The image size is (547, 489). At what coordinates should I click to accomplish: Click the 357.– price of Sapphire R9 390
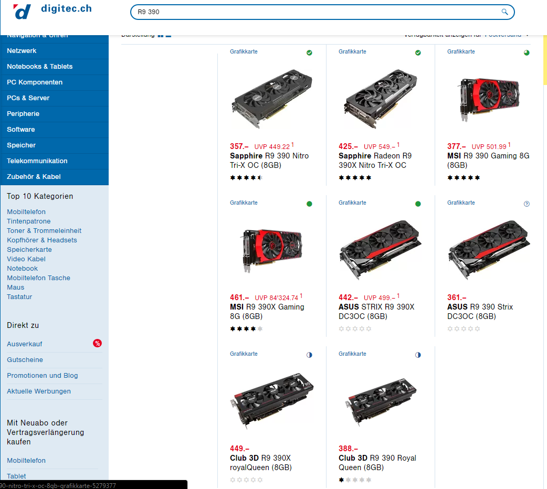(239, 146)
